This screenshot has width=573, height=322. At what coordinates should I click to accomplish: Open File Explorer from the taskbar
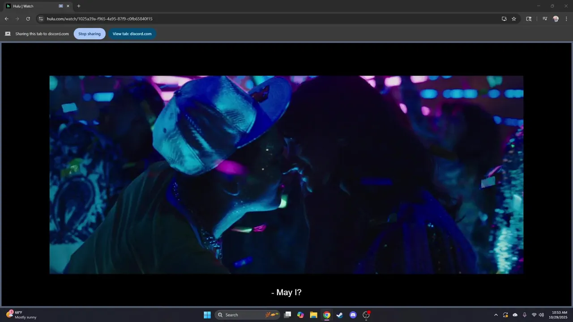[x=314, y=315]
